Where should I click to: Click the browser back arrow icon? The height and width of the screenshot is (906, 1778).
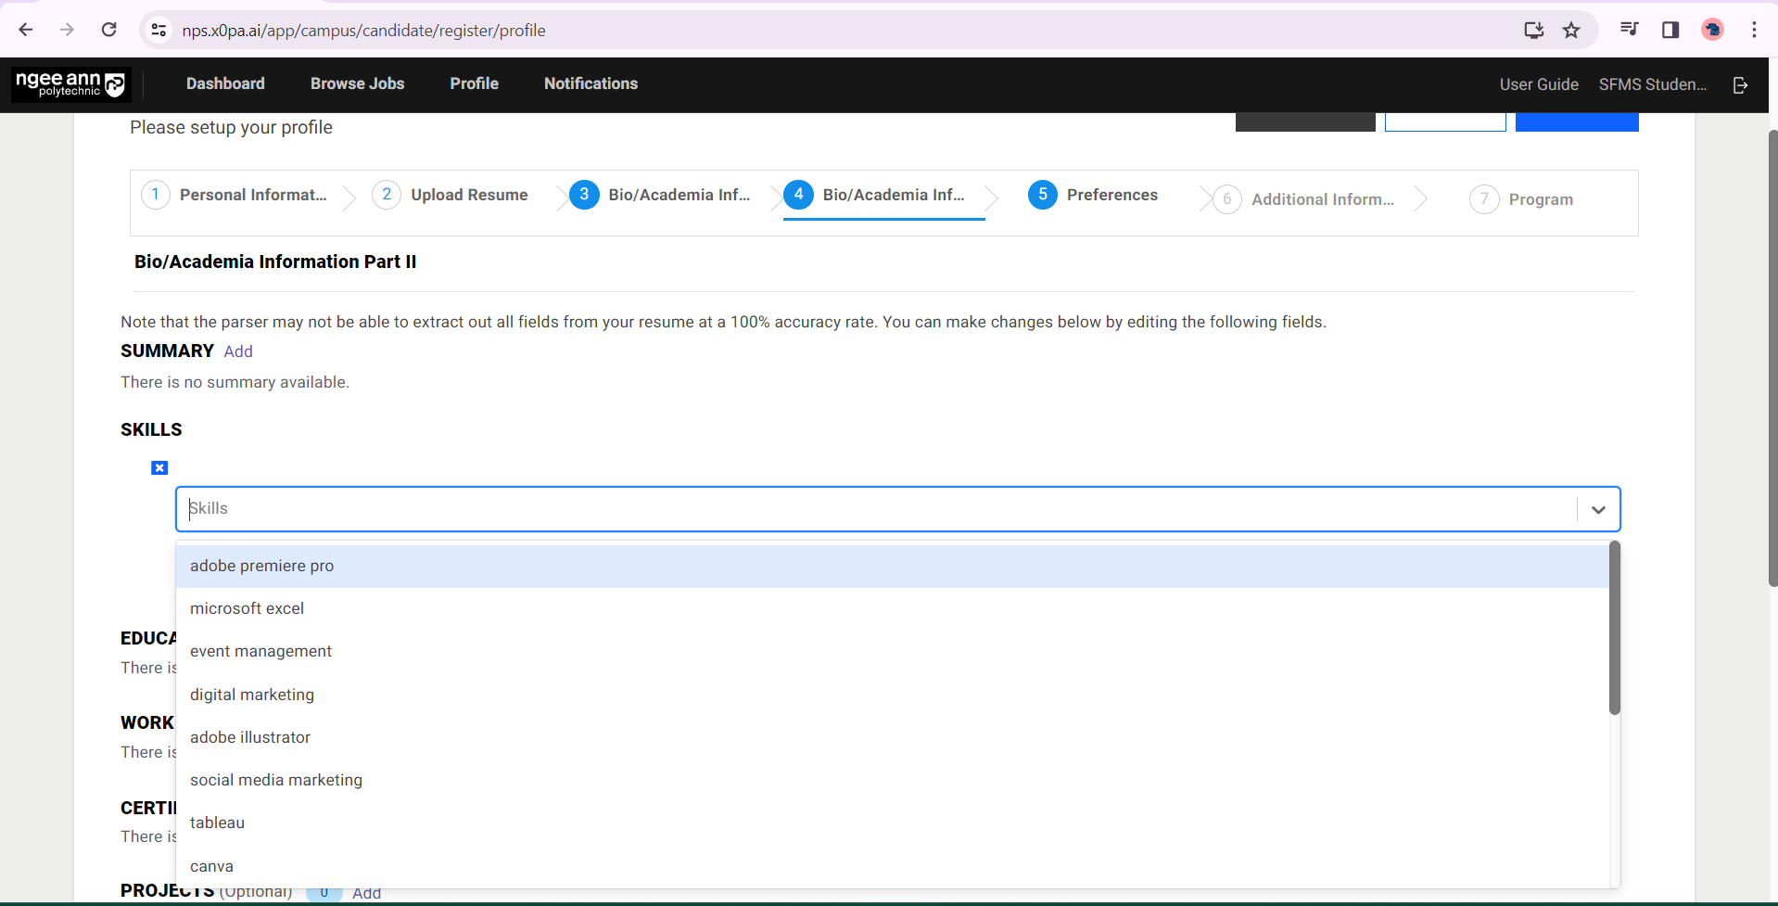click(x=26, y=30)
